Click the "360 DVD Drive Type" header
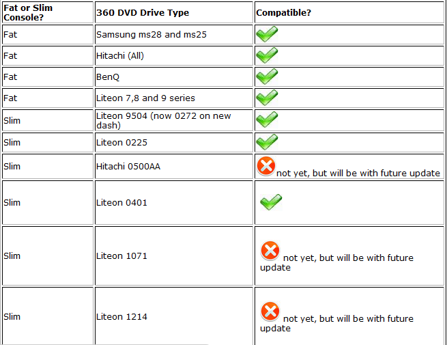 (143, 13)
